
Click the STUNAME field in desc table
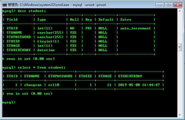14,33
